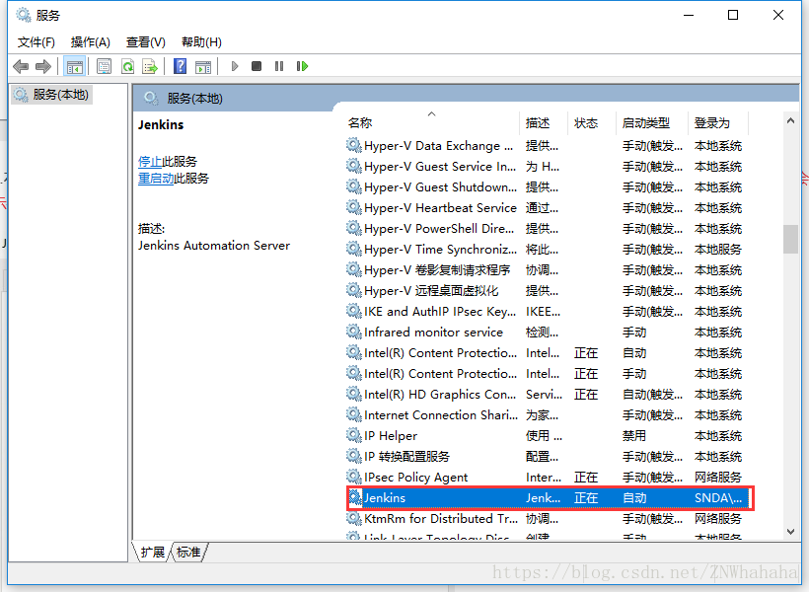Select Hyper-V 远程桌面虚拟化 service
Image resolution: width=809 pixels, height=592 pixels.
point(545,291)
